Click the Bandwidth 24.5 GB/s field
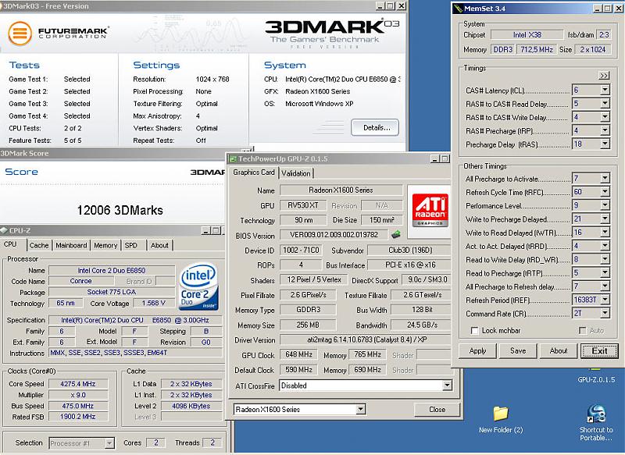The image size is (625, 455). (x=422, y=325)
